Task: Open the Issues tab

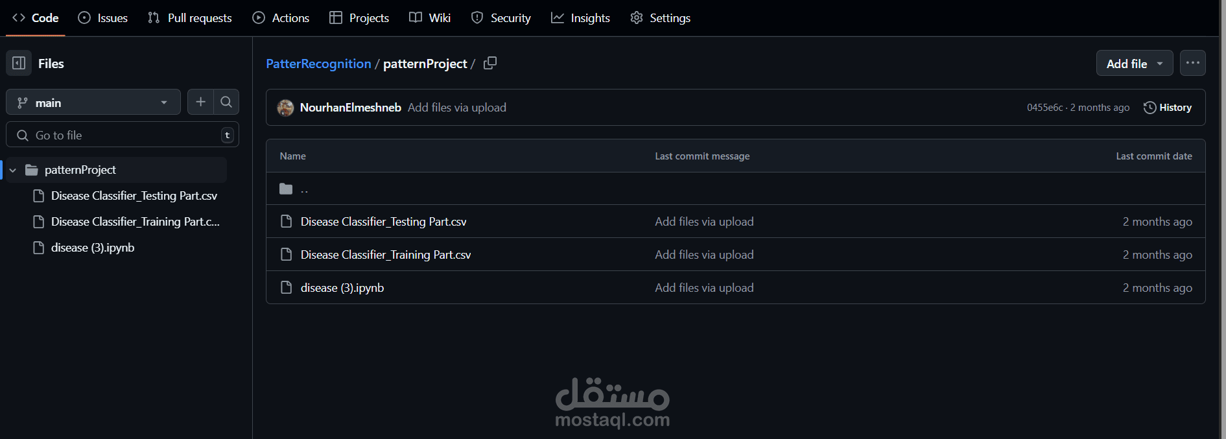Action: (x=103, y=18)
